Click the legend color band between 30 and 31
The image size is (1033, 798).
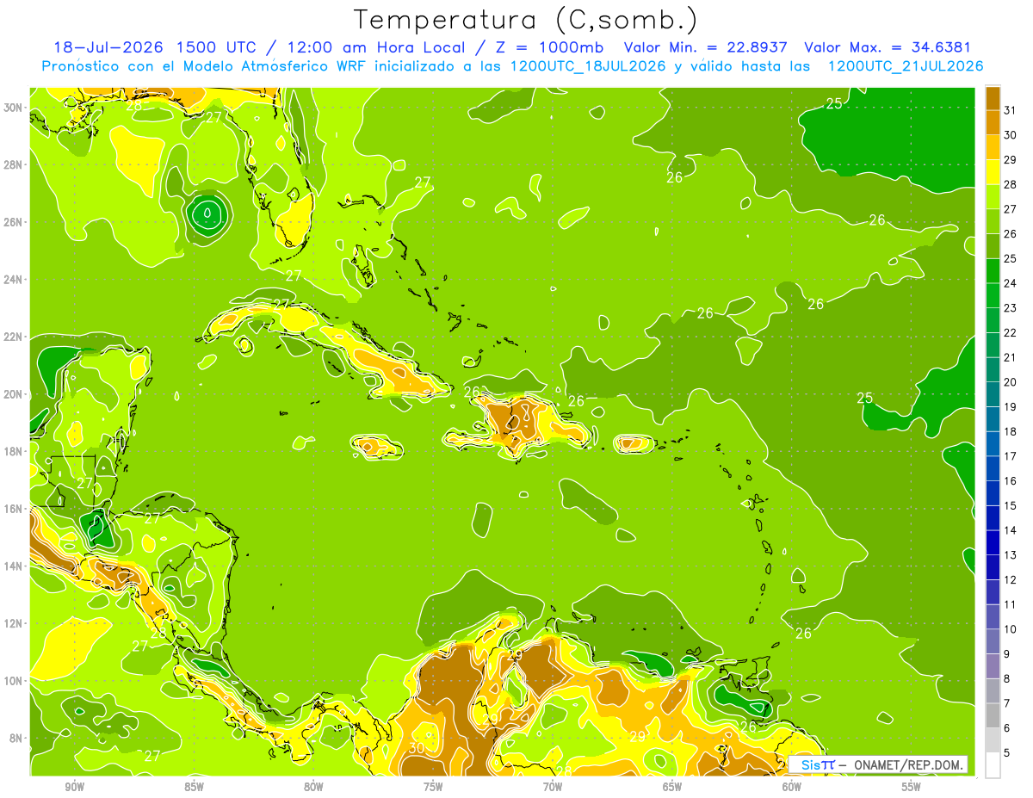point(993,122)
